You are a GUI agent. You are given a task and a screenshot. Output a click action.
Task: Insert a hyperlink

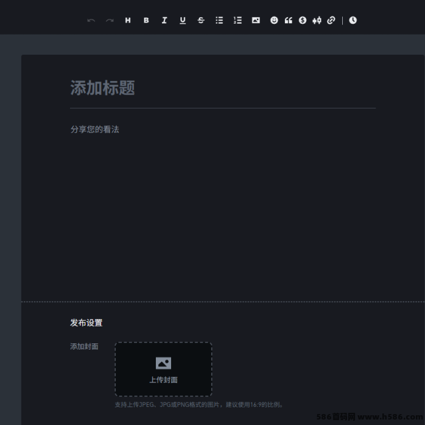pyautogui.click(x=331, y=20)
